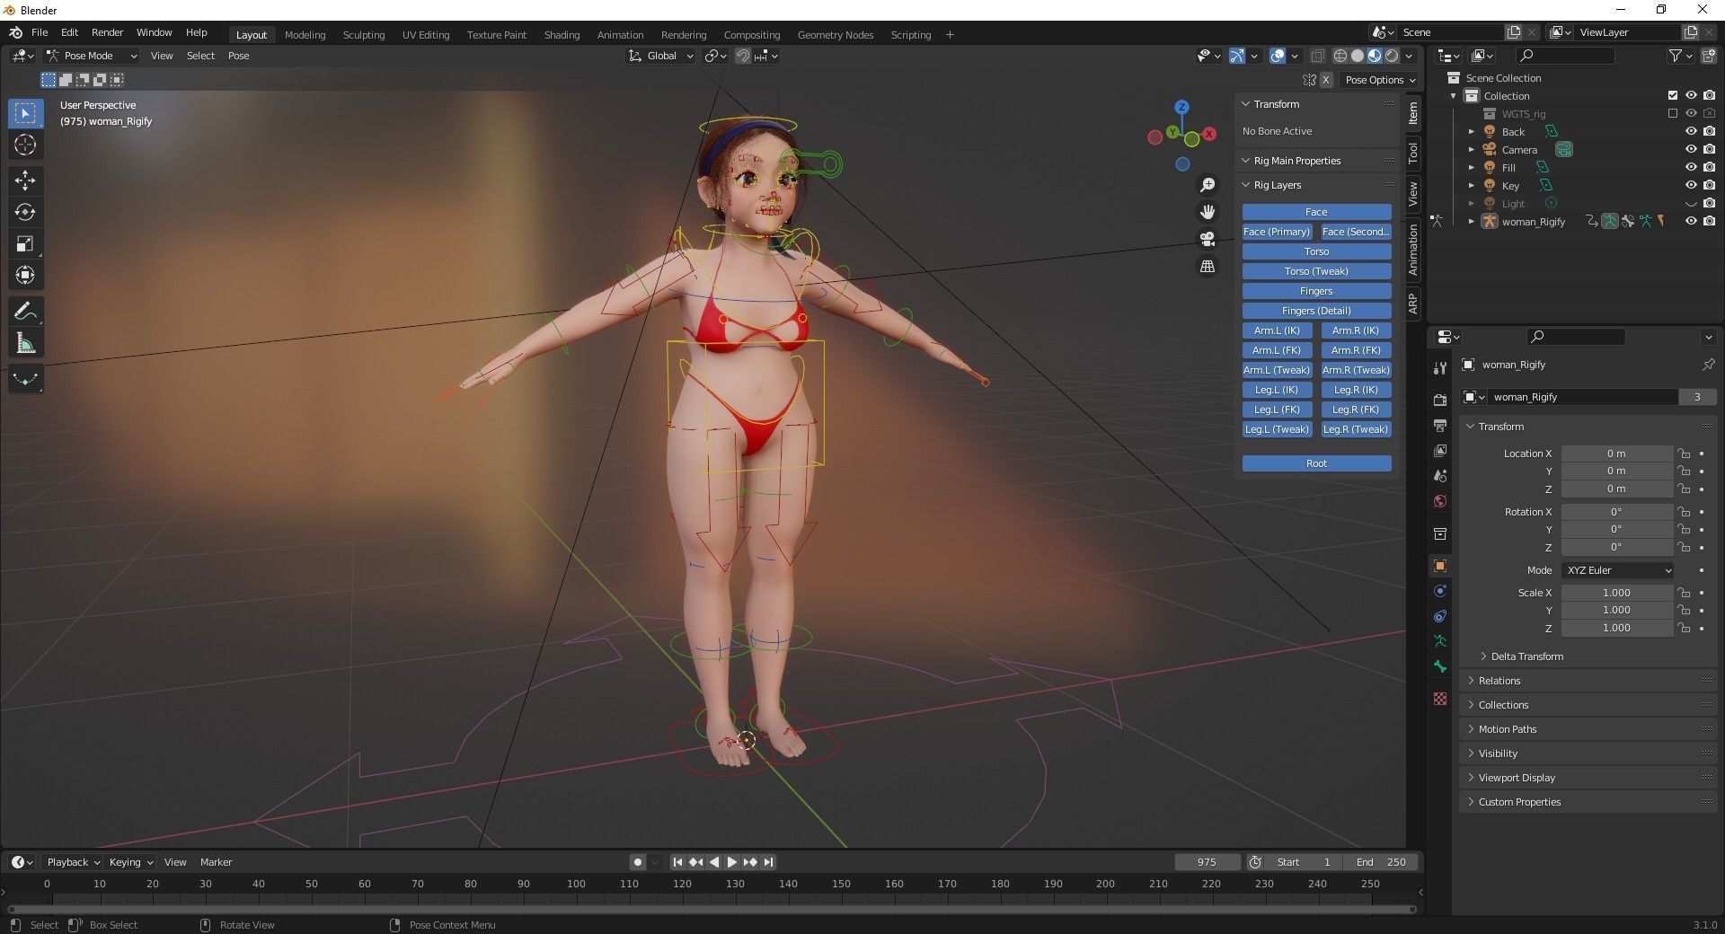Toggle auto keying record button

point(638,862)
